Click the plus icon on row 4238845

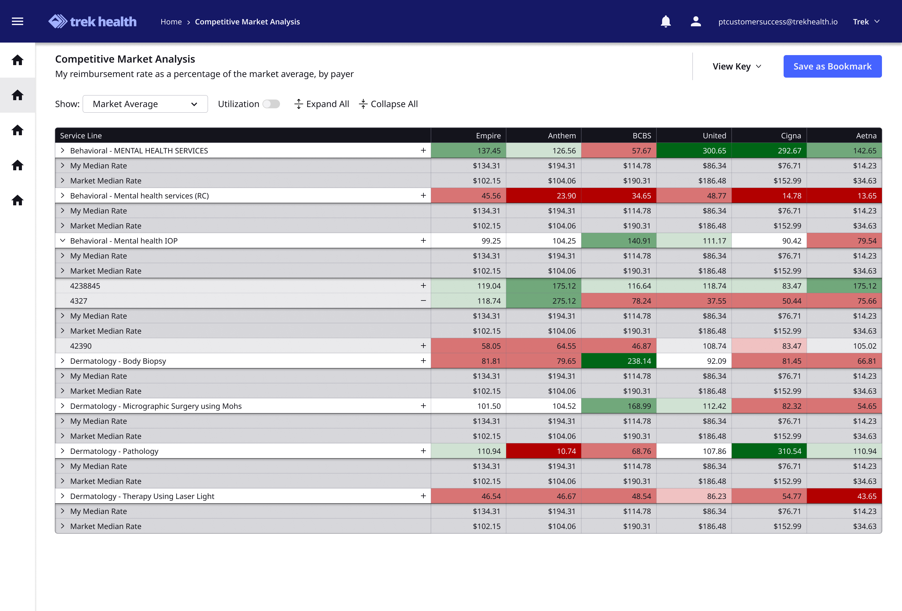[x=423, y=285]
